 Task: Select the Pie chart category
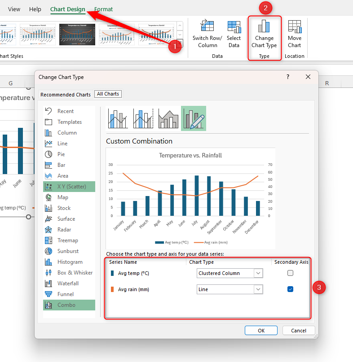(69, 154)
